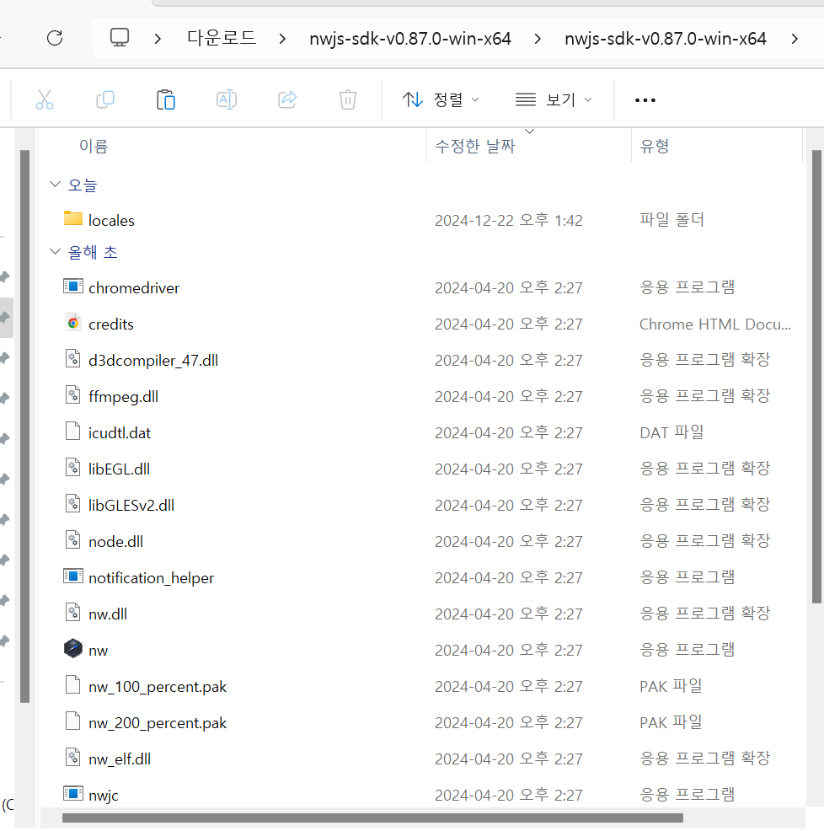Expand the chevron between the two nwjs-sdk breadcrumbs
This screenshot has width=824, height=831.
pyautogui.click(x=538, y=39)
